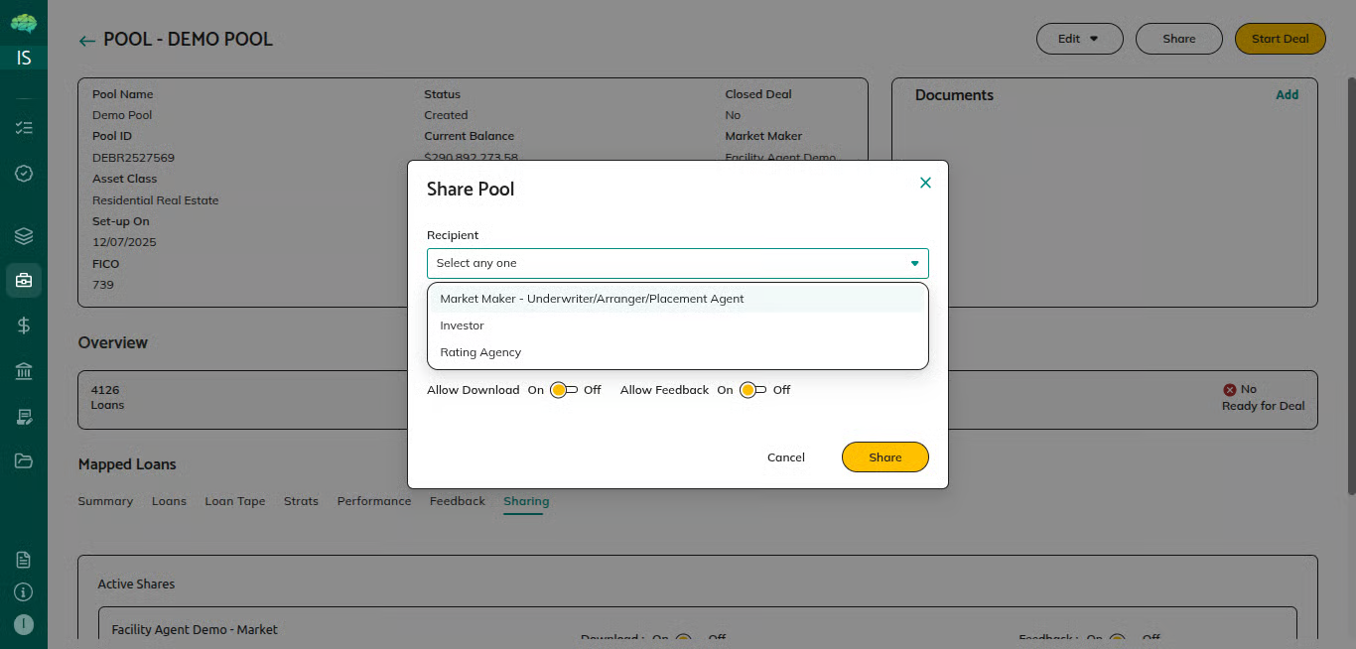Viewport: 1356px width, 649px height.
Task: Open the dollar sign sidebar icon
Action: [24, 325]
